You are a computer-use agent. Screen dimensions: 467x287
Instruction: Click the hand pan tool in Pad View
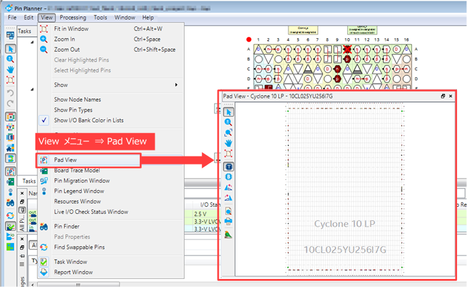point(228,142)
